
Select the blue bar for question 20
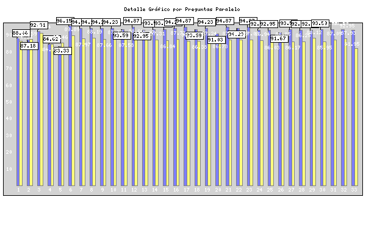(217, 110)
